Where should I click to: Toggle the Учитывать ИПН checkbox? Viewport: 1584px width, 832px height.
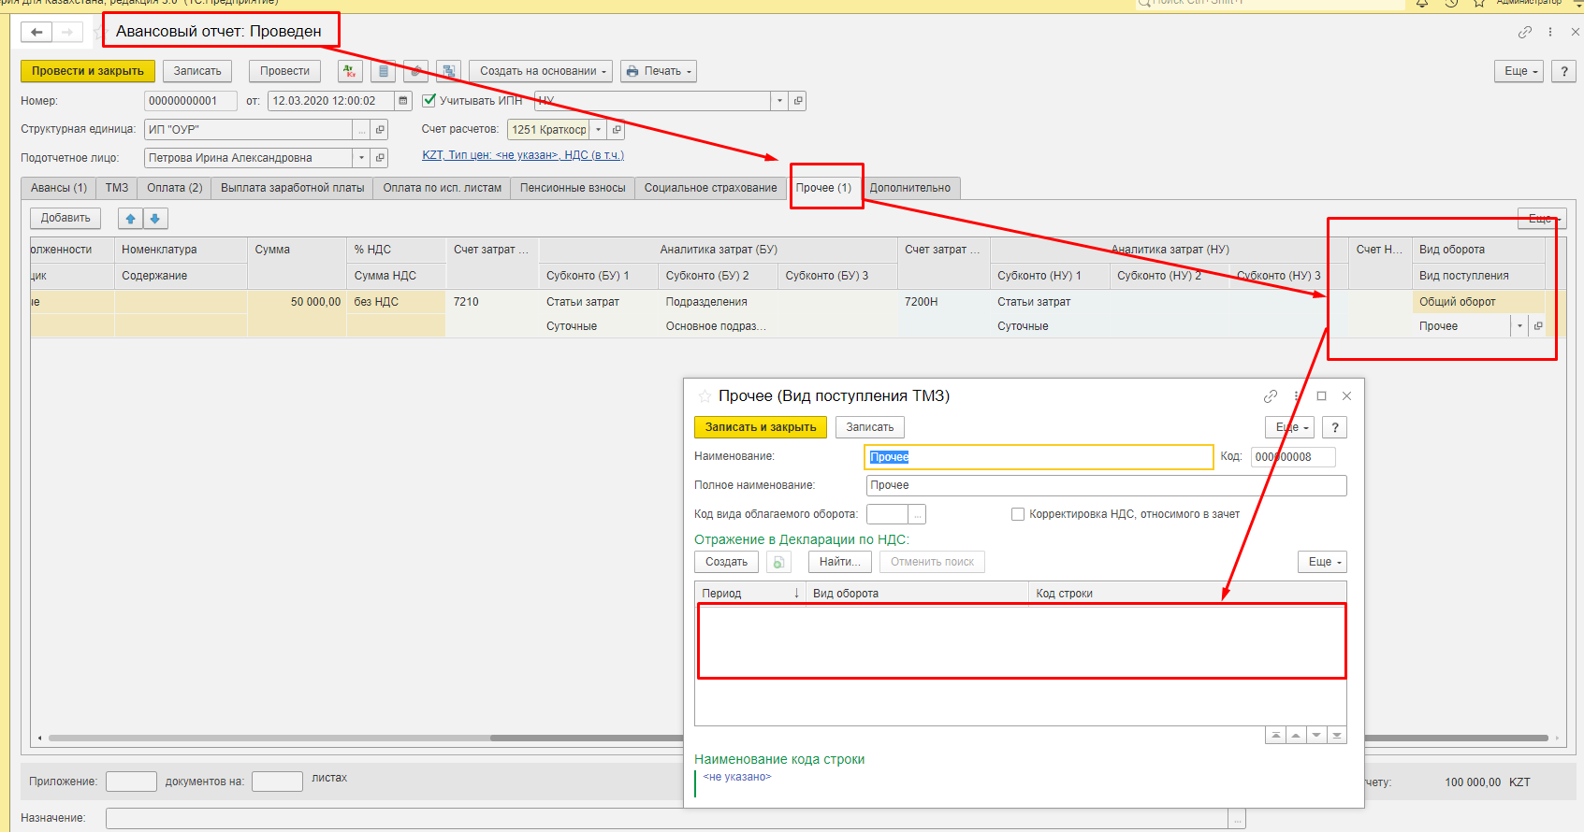pos(429,101)
